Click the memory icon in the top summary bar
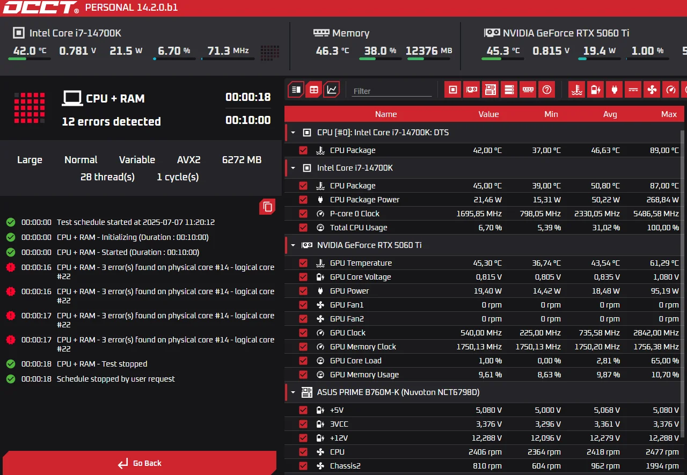The height and width of the screenshot is (475, 687). click(321, 33)
